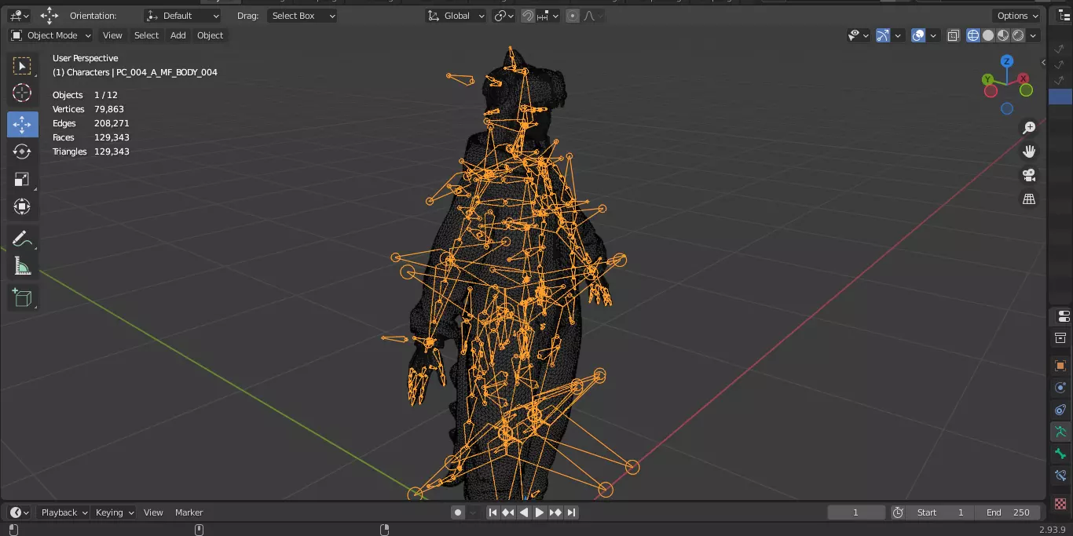Open the Object Constraints properties tab
Screen dimensions: 1073x536
(x=1061, y=410)
